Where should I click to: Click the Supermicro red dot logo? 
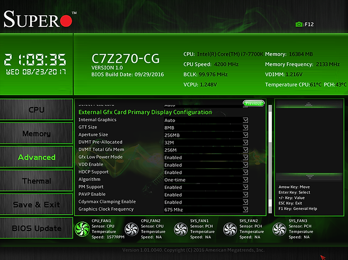(x=66, y=21)
